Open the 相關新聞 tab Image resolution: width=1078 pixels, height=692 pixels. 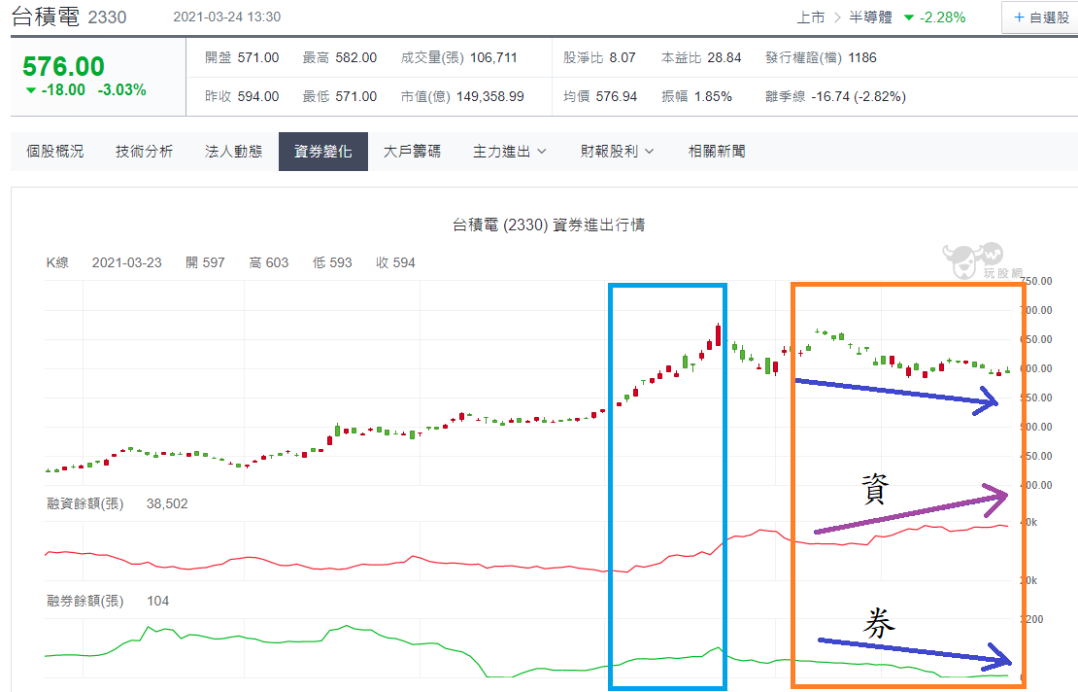pyautogui.click(x=717, y=152)
